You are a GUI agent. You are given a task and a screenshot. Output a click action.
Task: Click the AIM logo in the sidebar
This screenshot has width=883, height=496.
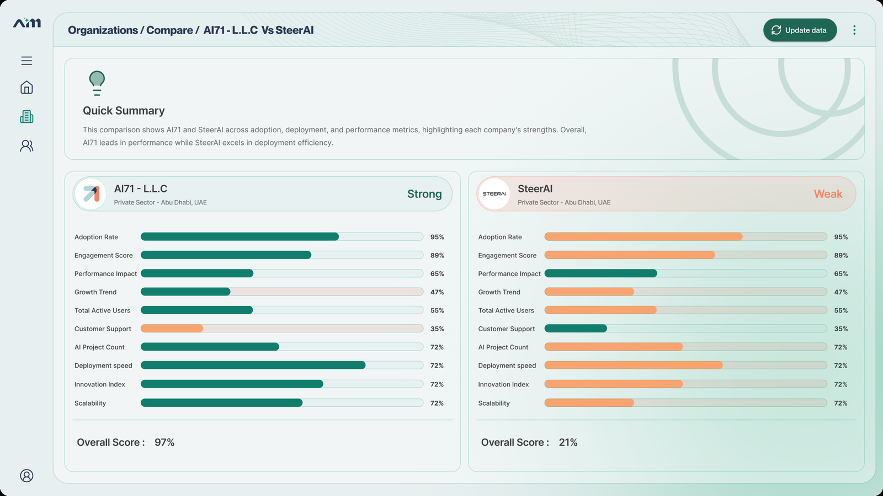pyautogui.click(x=26, y=23)
